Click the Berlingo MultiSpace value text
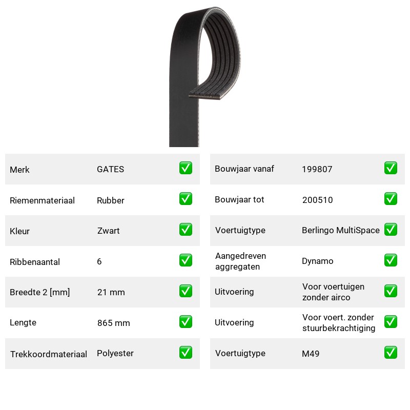This screenshot has width=410, height=410. pyautogui.click(x=341, y=230)
